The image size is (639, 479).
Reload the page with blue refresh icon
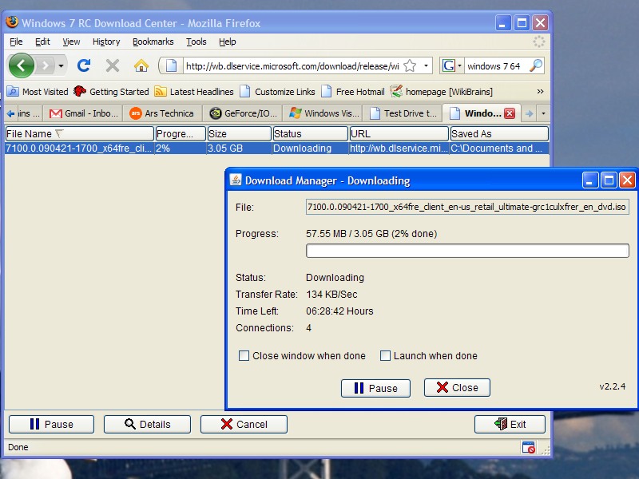coord(84,65)
